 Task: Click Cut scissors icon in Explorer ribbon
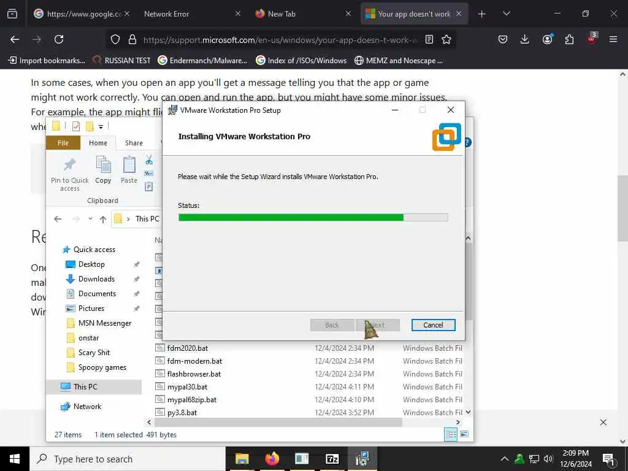click(149, 160)
